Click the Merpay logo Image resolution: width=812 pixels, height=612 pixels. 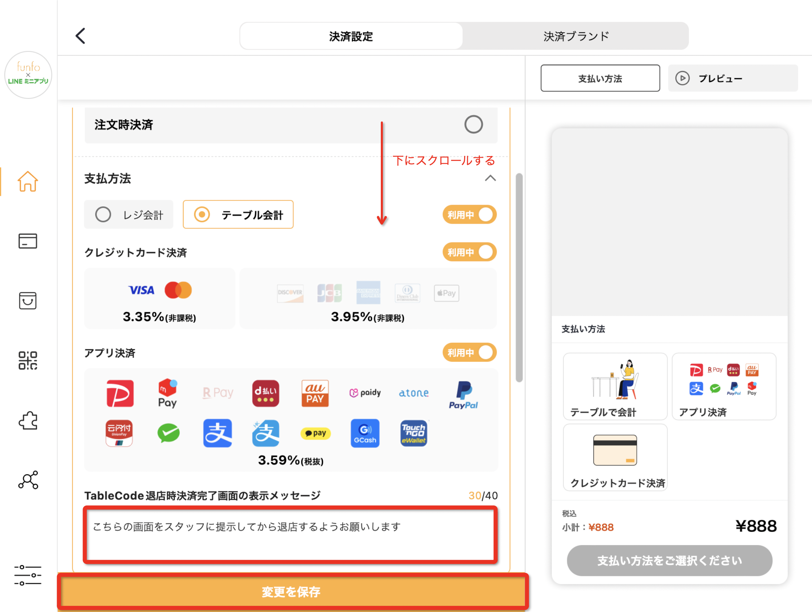click(x=168, y=393)
